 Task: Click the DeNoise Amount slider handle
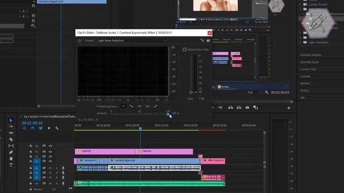click(168, 114)
